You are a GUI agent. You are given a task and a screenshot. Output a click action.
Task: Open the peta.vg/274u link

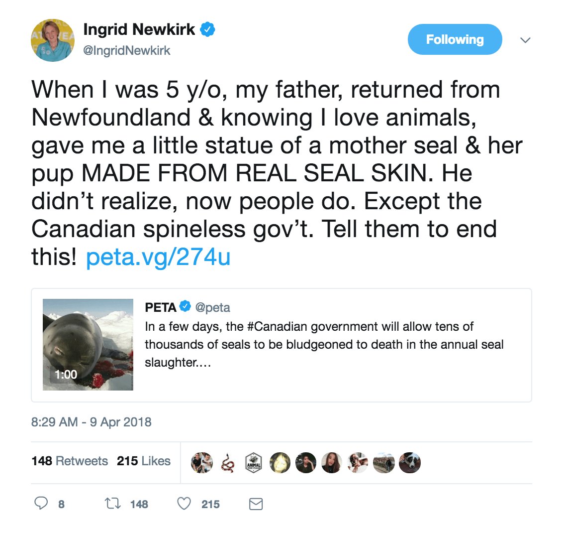158,257
